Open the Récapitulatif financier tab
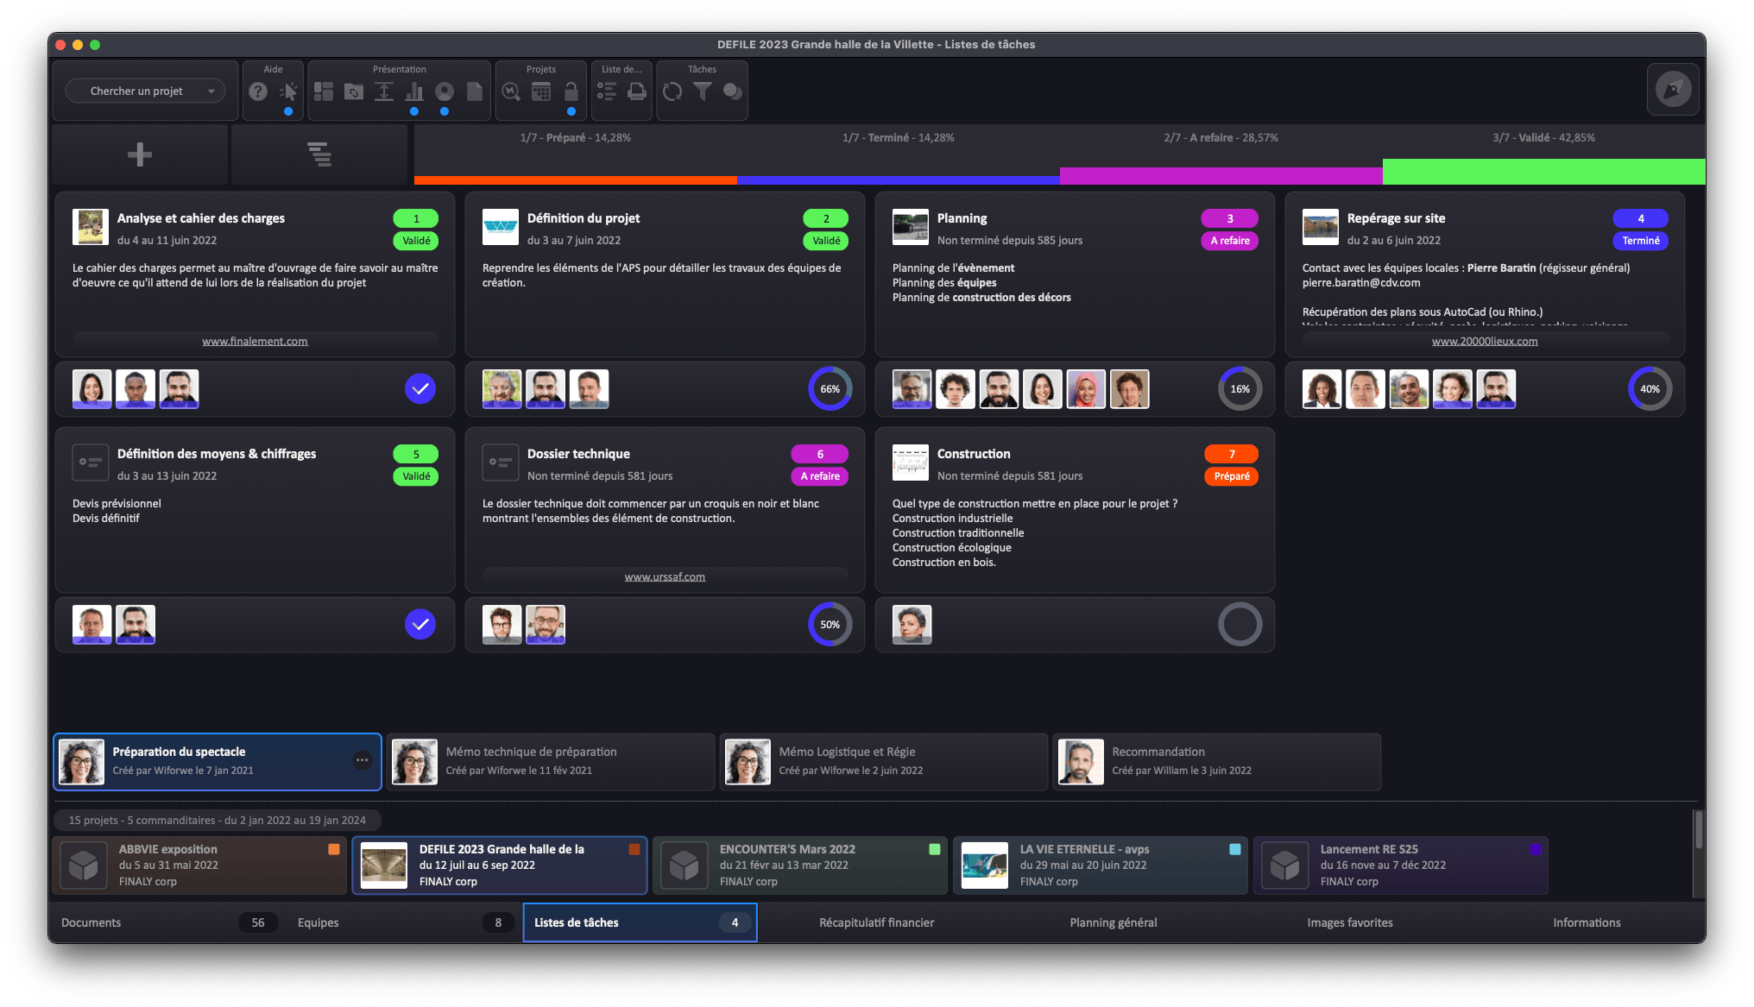 876,922
